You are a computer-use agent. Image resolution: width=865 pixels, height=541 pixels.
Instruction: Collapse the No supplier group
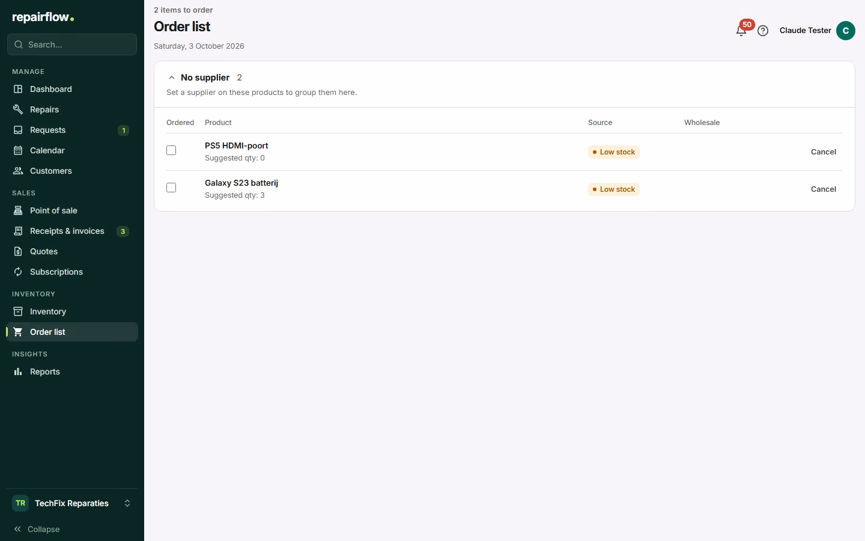click(172, 78)
